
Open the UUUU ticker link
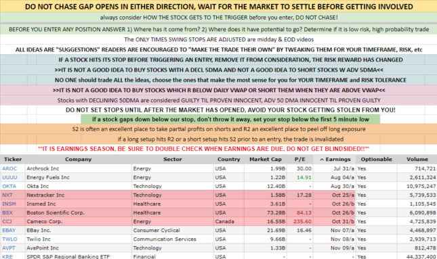point(9,177)
